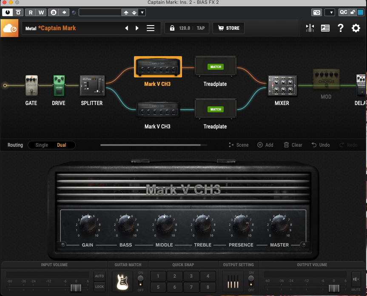
Task: Toggle host Read automation R button
Action: [x=31, y=12]
